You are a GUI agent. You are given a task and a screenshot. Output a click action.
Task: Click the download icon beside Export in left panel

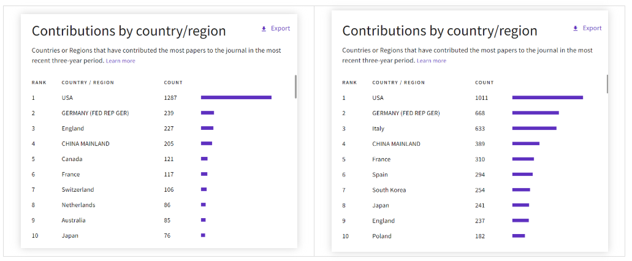point(264,29)
